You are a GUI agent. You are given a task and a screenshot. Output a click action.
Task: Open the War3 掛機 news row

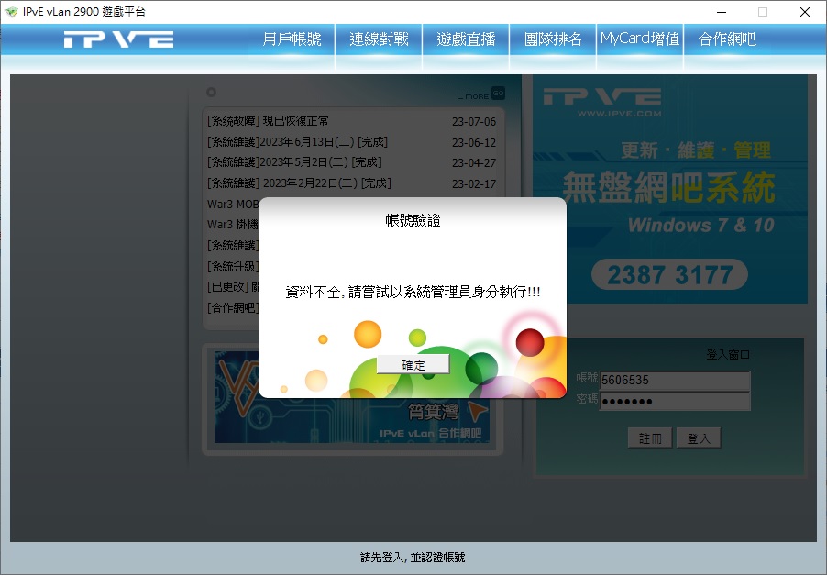pyautogui.click(x=233, y=224)
